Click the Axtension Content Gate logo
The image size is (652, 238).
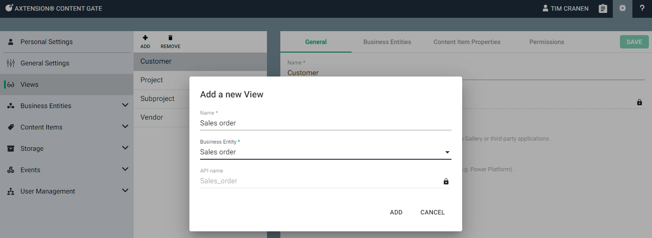(x=9, y=8)
